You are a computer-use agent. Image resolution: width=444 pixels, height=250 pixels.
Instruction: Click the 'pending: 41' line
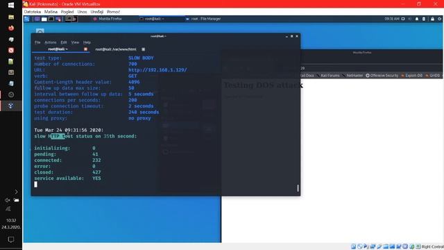pos(67,154)
